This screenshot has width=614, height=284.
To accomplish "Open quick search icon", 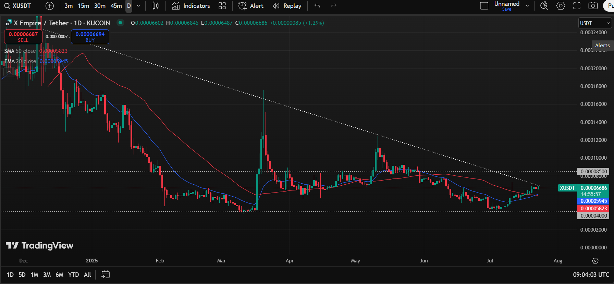I will (x=544, y=6).
